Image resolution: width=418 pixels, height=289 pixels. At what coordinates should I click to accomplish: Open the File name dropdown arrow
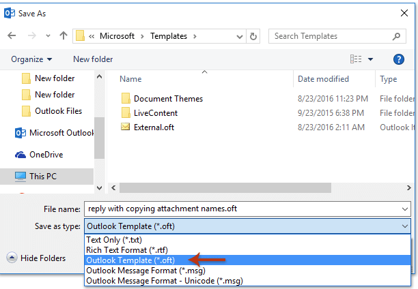[405, 209]
